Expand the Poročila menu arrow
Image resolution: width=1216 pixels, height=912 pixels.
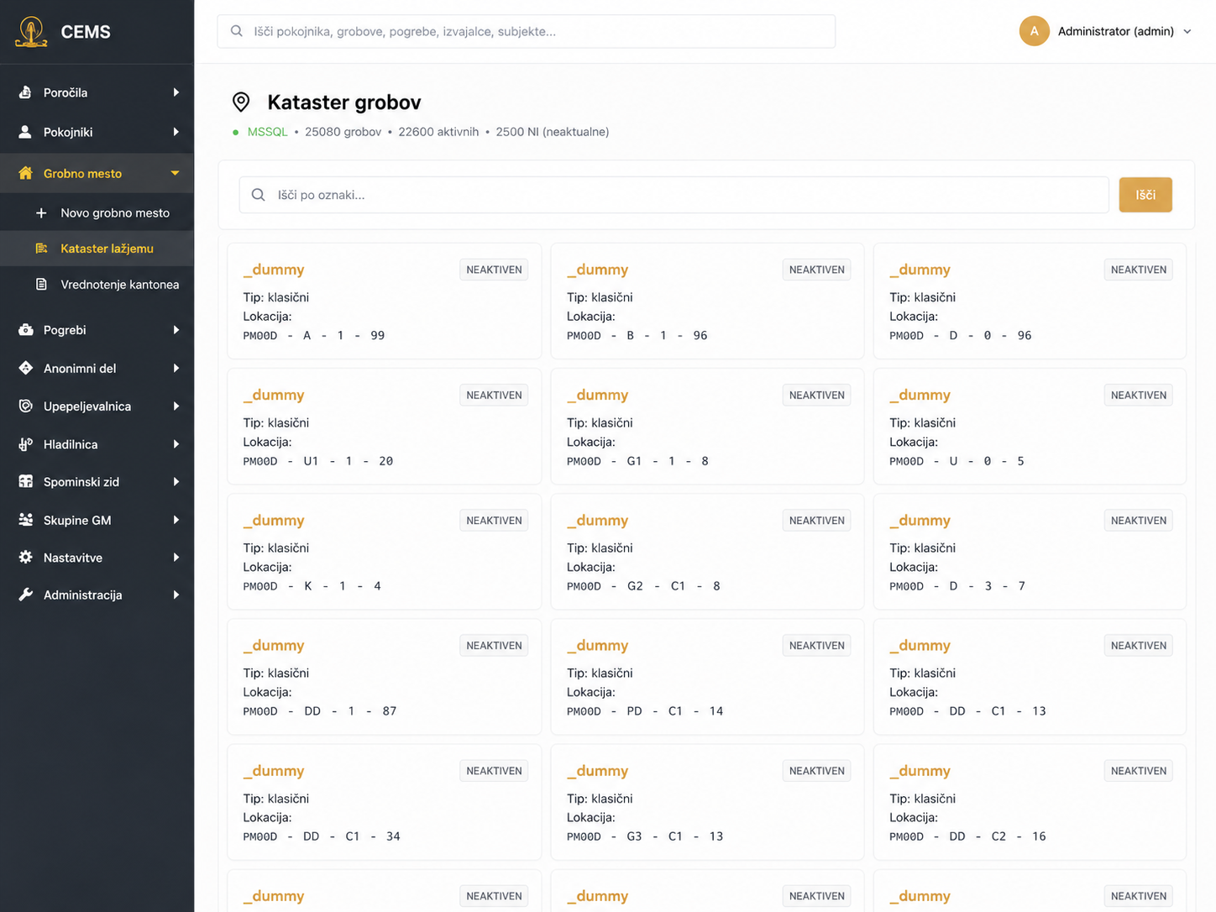coord(176,92)
